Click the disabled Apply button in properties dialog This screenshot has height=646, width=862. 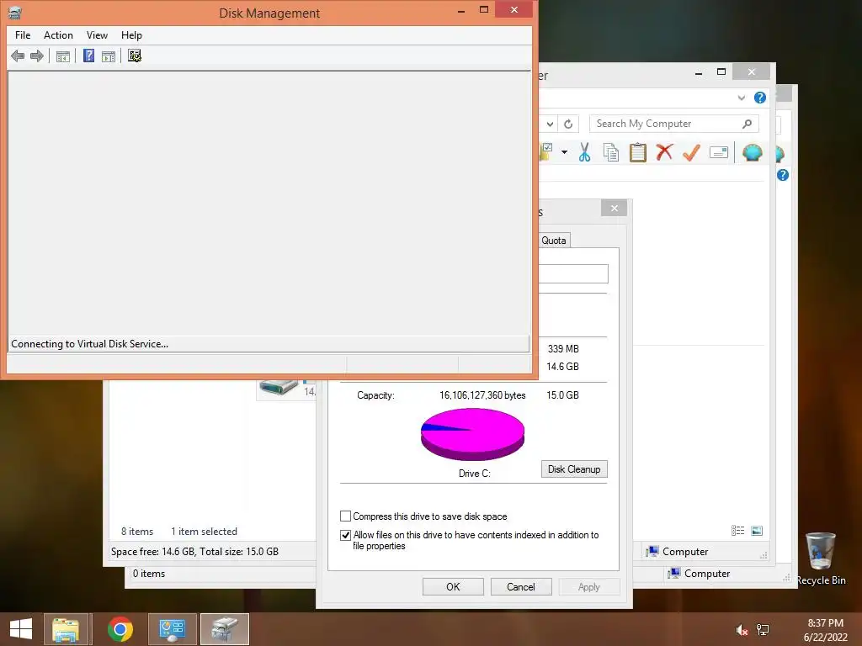[x=588, y=586]
